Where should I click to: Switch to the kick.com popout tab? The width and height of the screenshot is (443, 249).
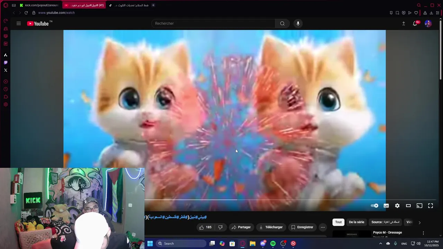tap(39, 5)
